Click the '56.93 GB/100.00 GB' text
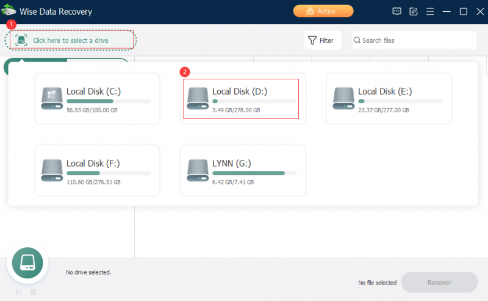This screenshot has height=301, width=488. click(92, 110)
